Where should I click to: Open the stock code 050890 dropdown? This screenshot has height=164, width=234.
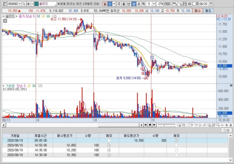20,4
